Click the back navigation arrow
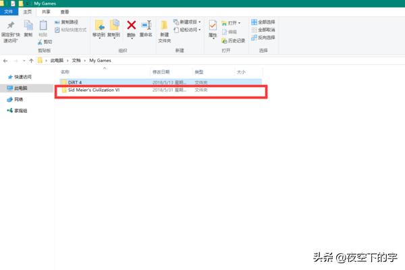 (x=5, y=61)
